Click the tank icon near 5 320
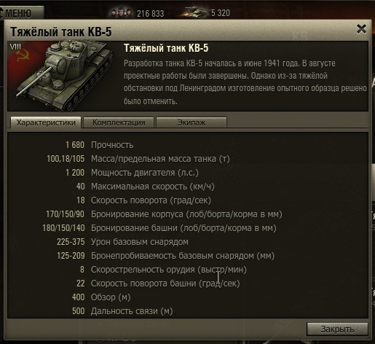 [x=195, y=12]
